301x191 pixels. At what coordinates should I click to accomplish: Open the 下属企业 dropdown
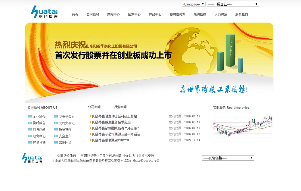coord(233,4)
